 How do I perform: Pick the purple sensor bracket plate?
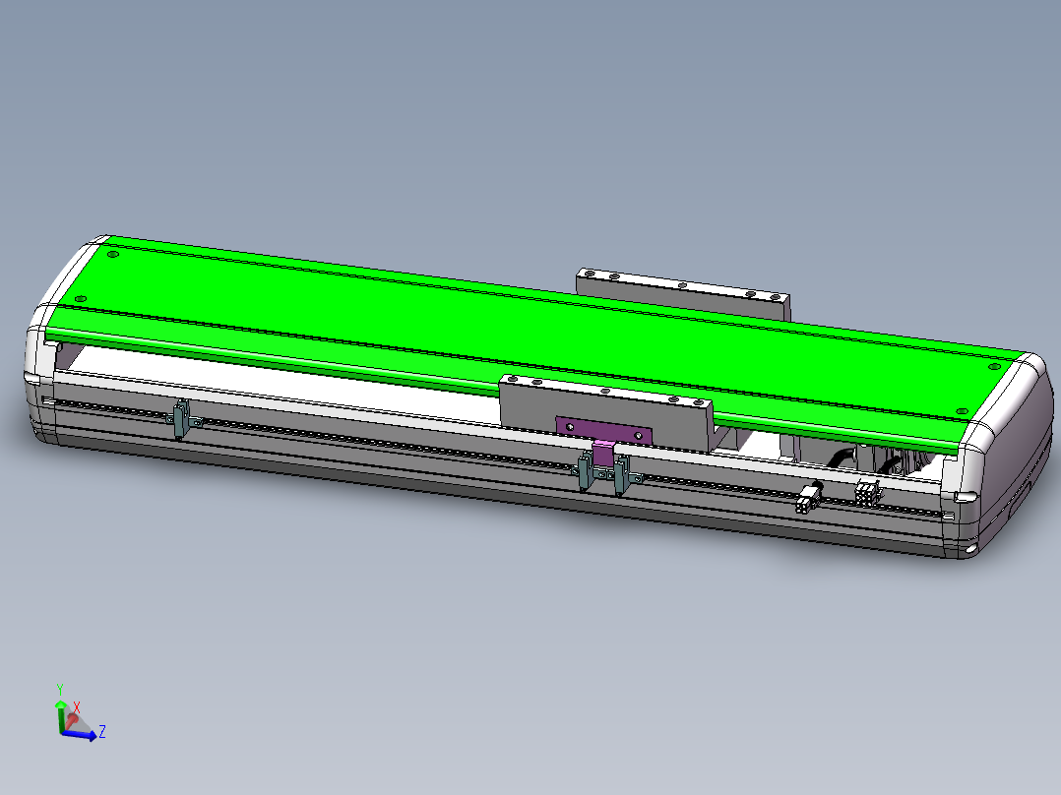click(603, 430)
